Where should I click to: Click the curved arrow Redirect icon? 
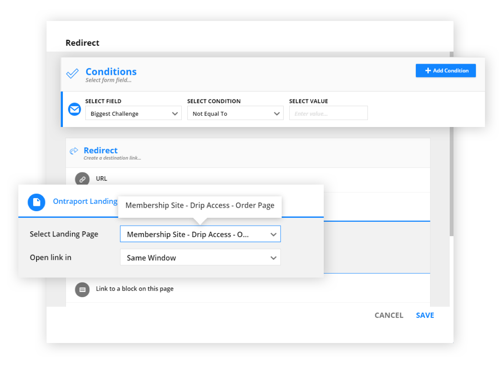click(x=74, y=150)
